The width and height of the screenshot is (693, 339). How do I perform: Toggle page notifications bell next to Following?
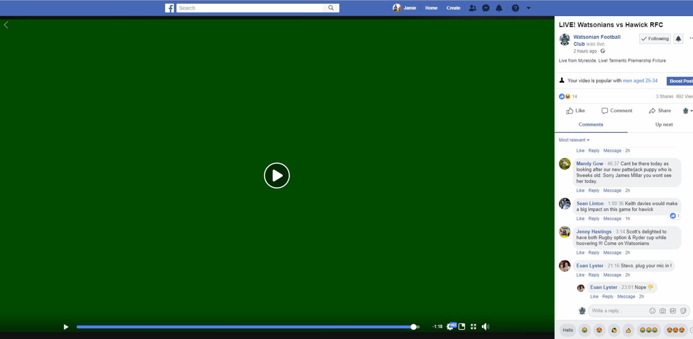click(678, 39)
